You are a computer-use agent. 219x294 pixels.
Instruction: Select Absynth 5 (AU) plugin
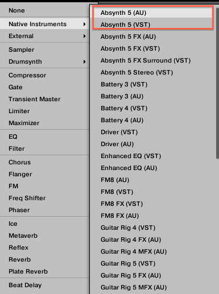(153, 13)
